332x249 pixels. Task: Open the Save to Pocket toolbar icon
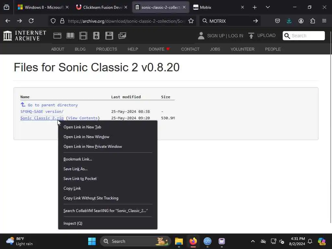click(x=278, y=21)
